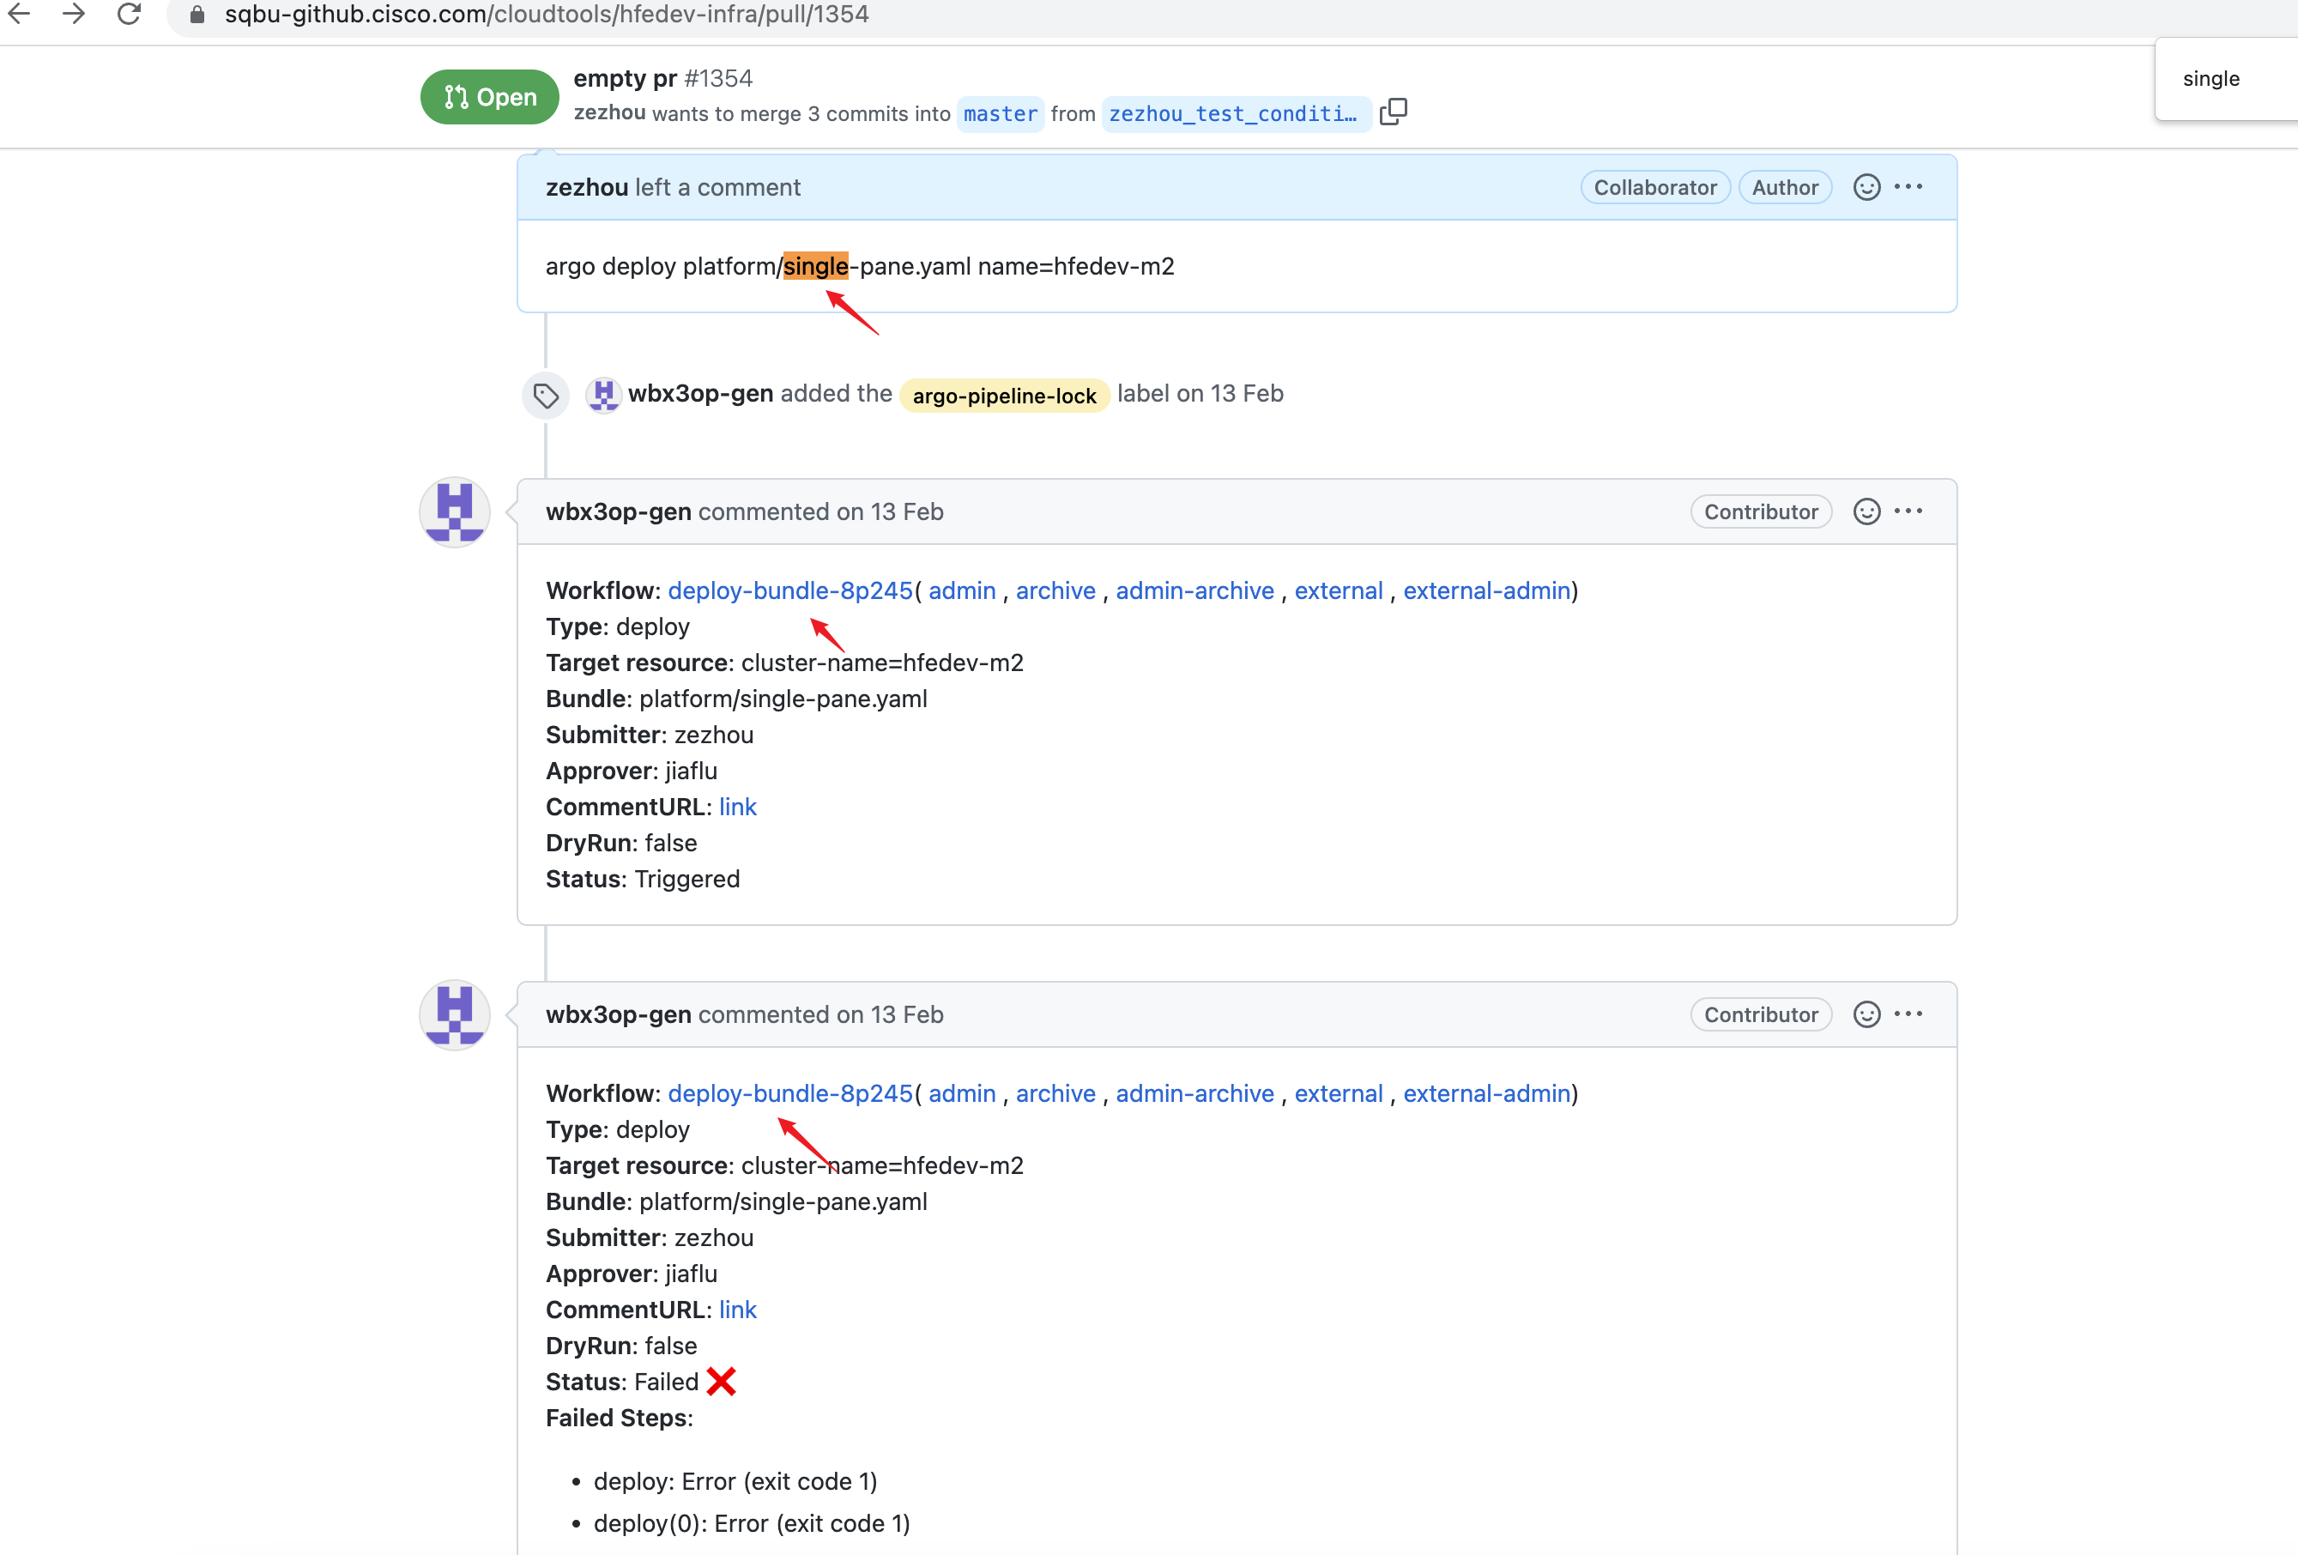The height and width of the screenshot is (1555, 2298).
Task: Open three-dot menu on Failed comment
Action: (1908, 1013)
